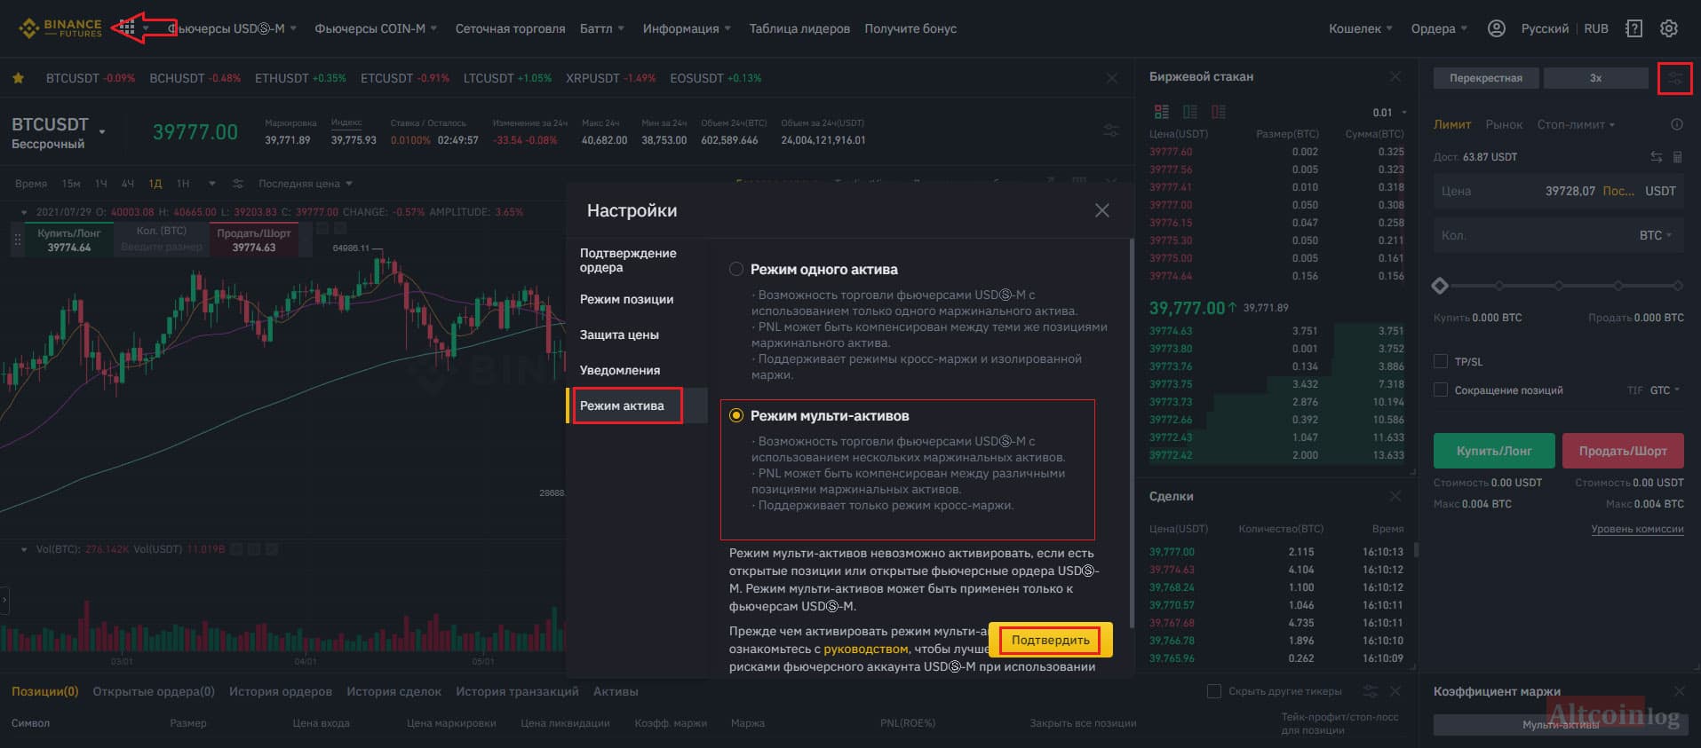Screen dimensions: 1701x748
Task: Select Режим мульти-активов radio option
Action: tap(735, 415)
